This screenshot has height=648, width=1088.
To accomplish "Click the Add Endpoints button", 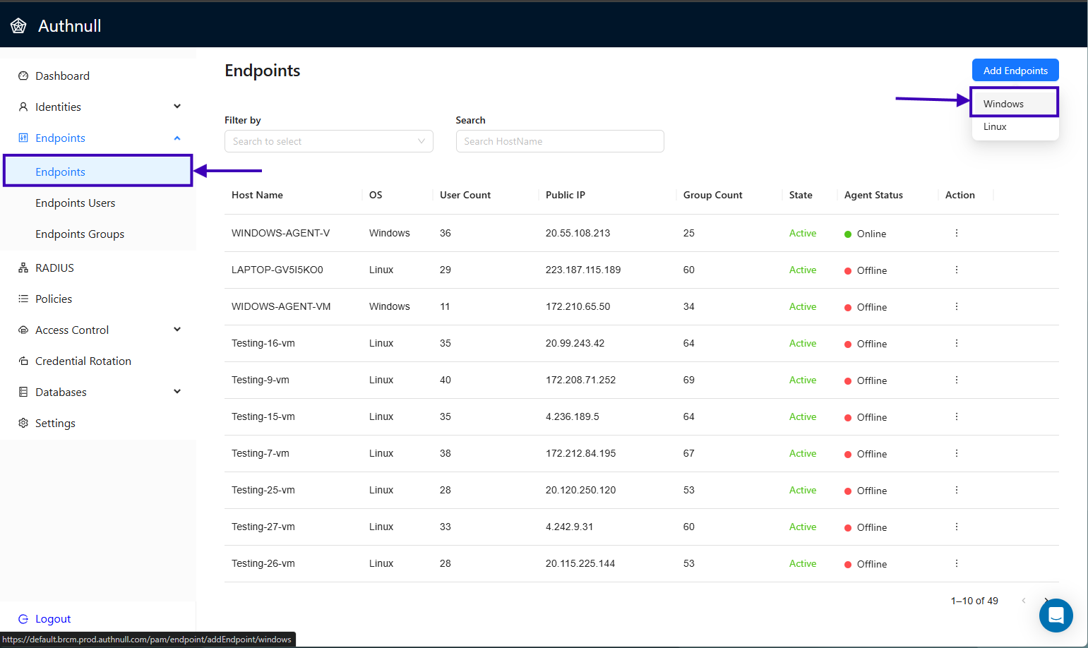I will coord(1015,71).
